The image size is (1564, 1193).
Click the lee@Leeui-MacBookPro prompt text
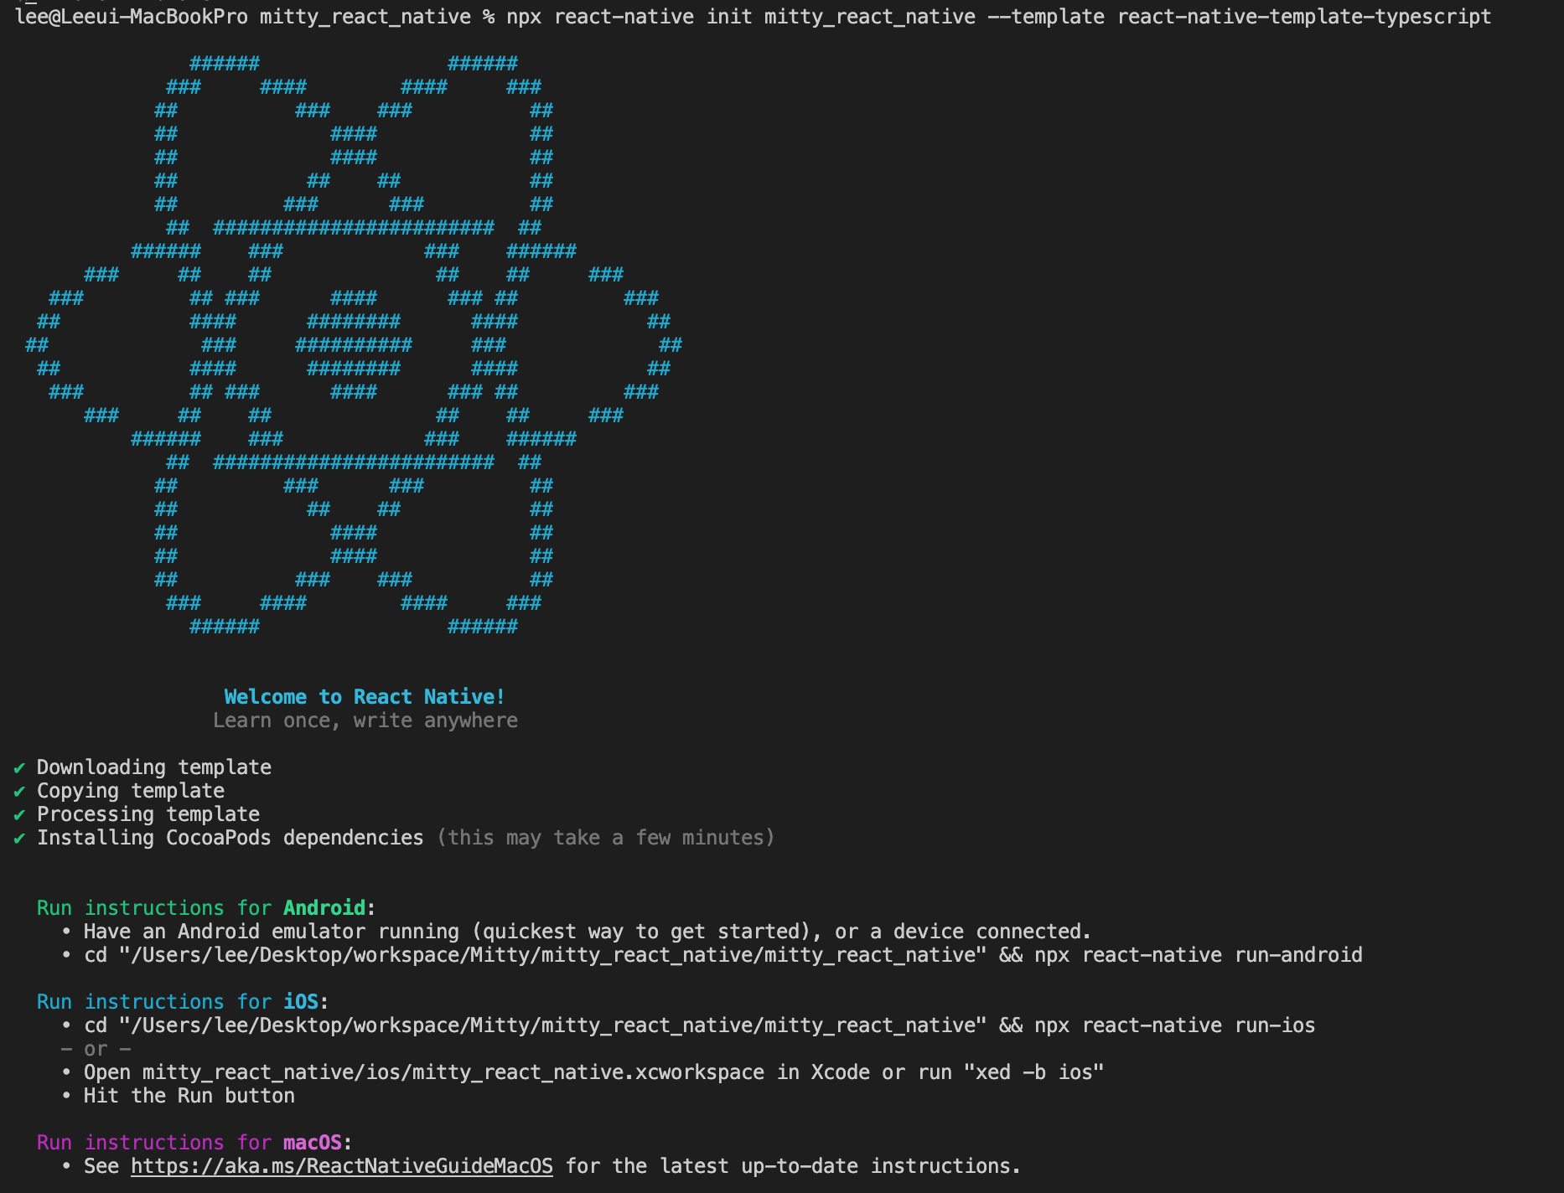click(132, 17)
